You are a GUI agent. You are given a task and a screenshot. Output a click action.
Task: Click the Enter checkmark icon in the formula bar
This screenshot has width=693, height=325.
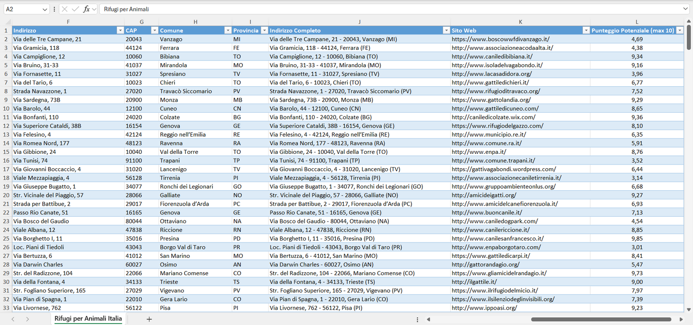point(74,9)
